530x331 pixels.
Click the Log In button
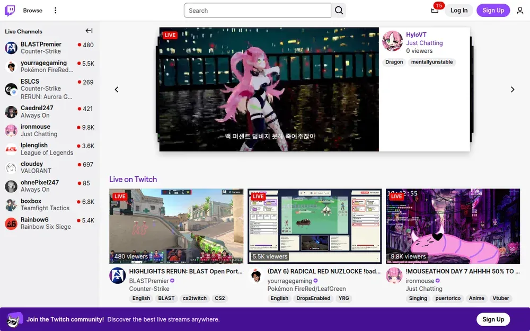[458, 11]
